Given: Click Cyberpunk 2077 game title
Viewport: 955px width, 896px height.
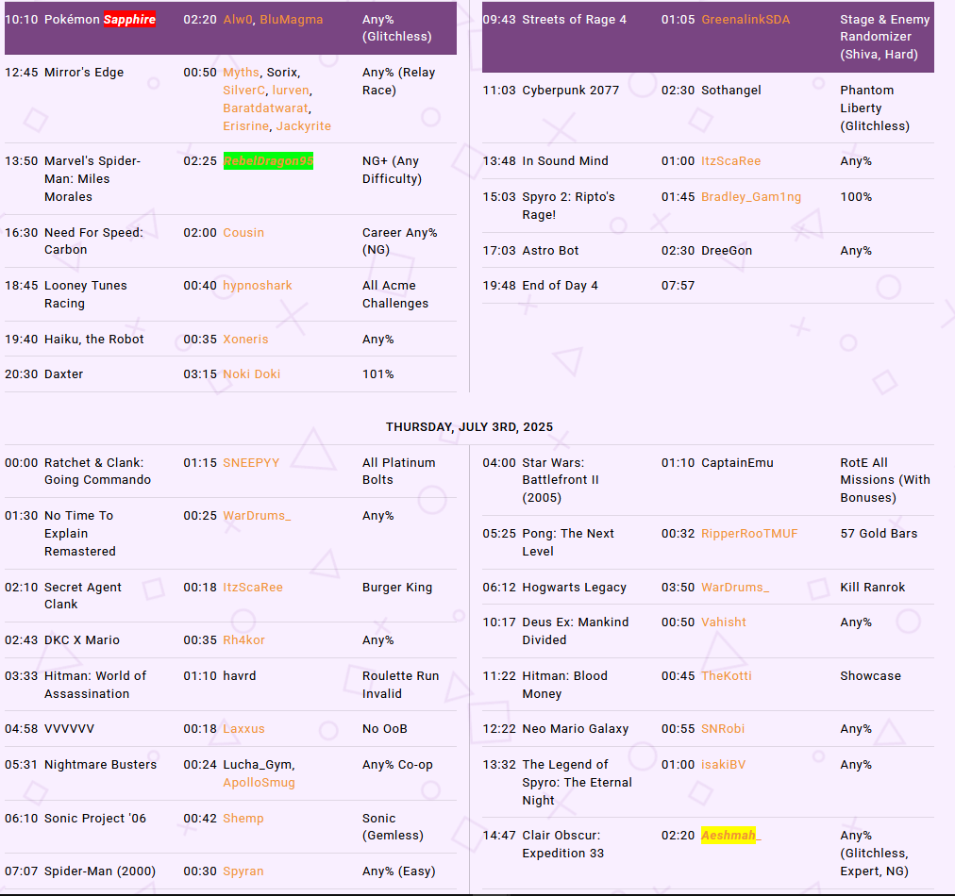Looking at the screenshot, I should (570, 91).
